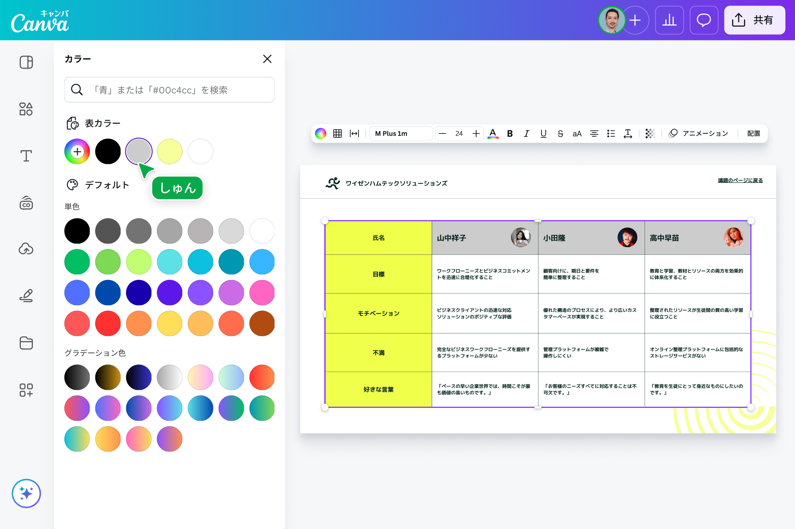Open the Design templates sidebar panel
Image resolution: width=795 pixels, height=529 pixels.
pos(26,62)
